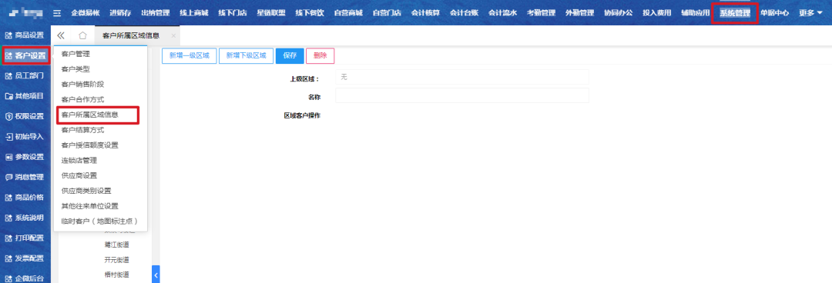Screen dimensions: 832x283
Task: Select 线下餐饮 in the top menu
Action: 310,13
